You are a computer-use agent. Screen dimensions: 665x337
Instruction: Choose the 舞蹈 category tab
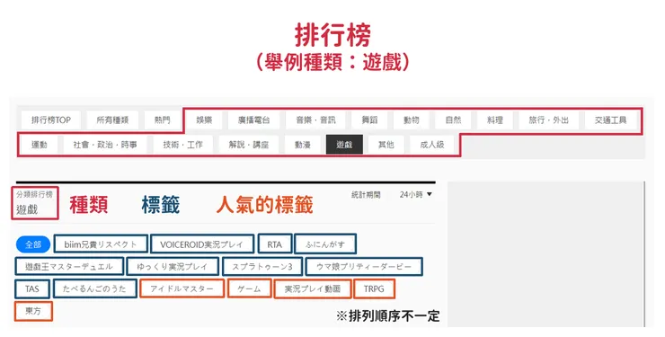369,120
